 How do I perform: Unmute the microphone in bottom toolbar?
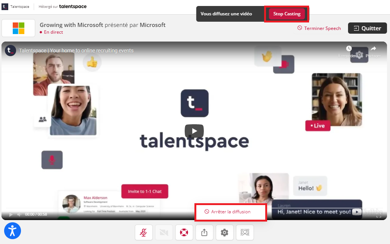[x=143, y=232]
